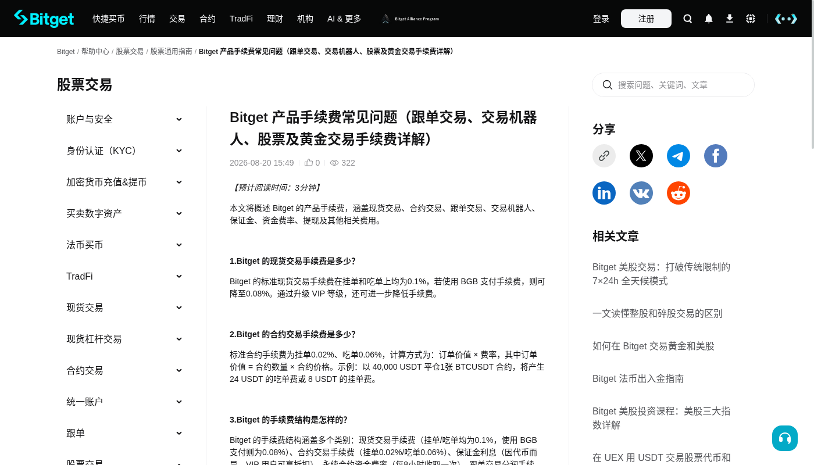Expand the 账户与安全 sidebar section
The width and height of the screenshot is (814, 465).
click(x=124, y=119)
